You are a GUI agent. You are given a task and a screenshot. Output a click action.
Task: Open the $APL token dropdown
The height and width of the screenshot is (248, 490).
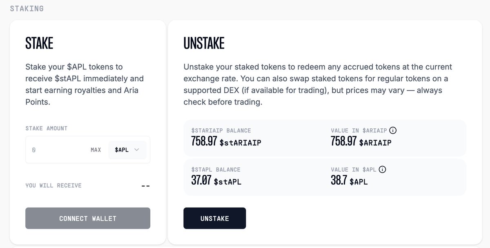[x=127, y=150]
